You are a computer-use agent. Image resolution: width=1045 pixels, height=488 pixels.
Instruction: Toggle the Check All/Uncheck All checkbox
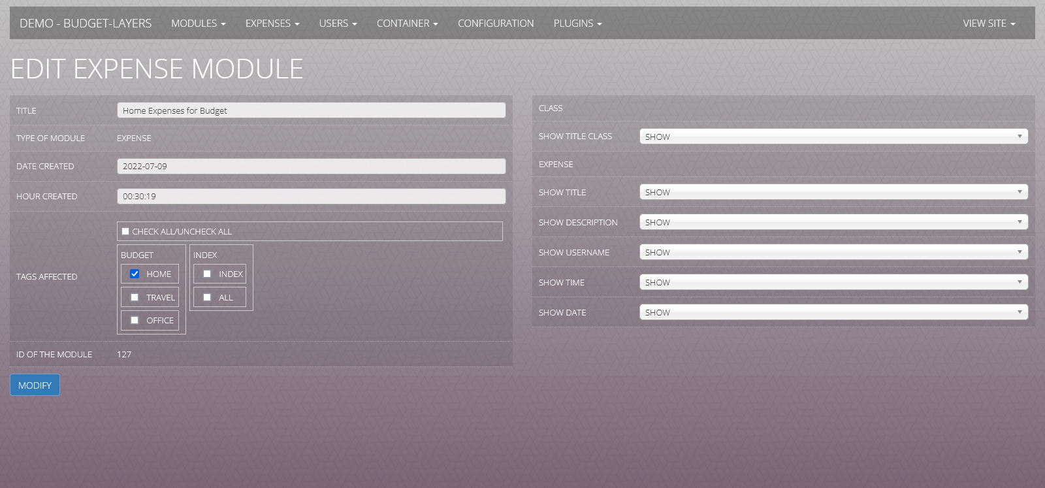coord(125,231)
